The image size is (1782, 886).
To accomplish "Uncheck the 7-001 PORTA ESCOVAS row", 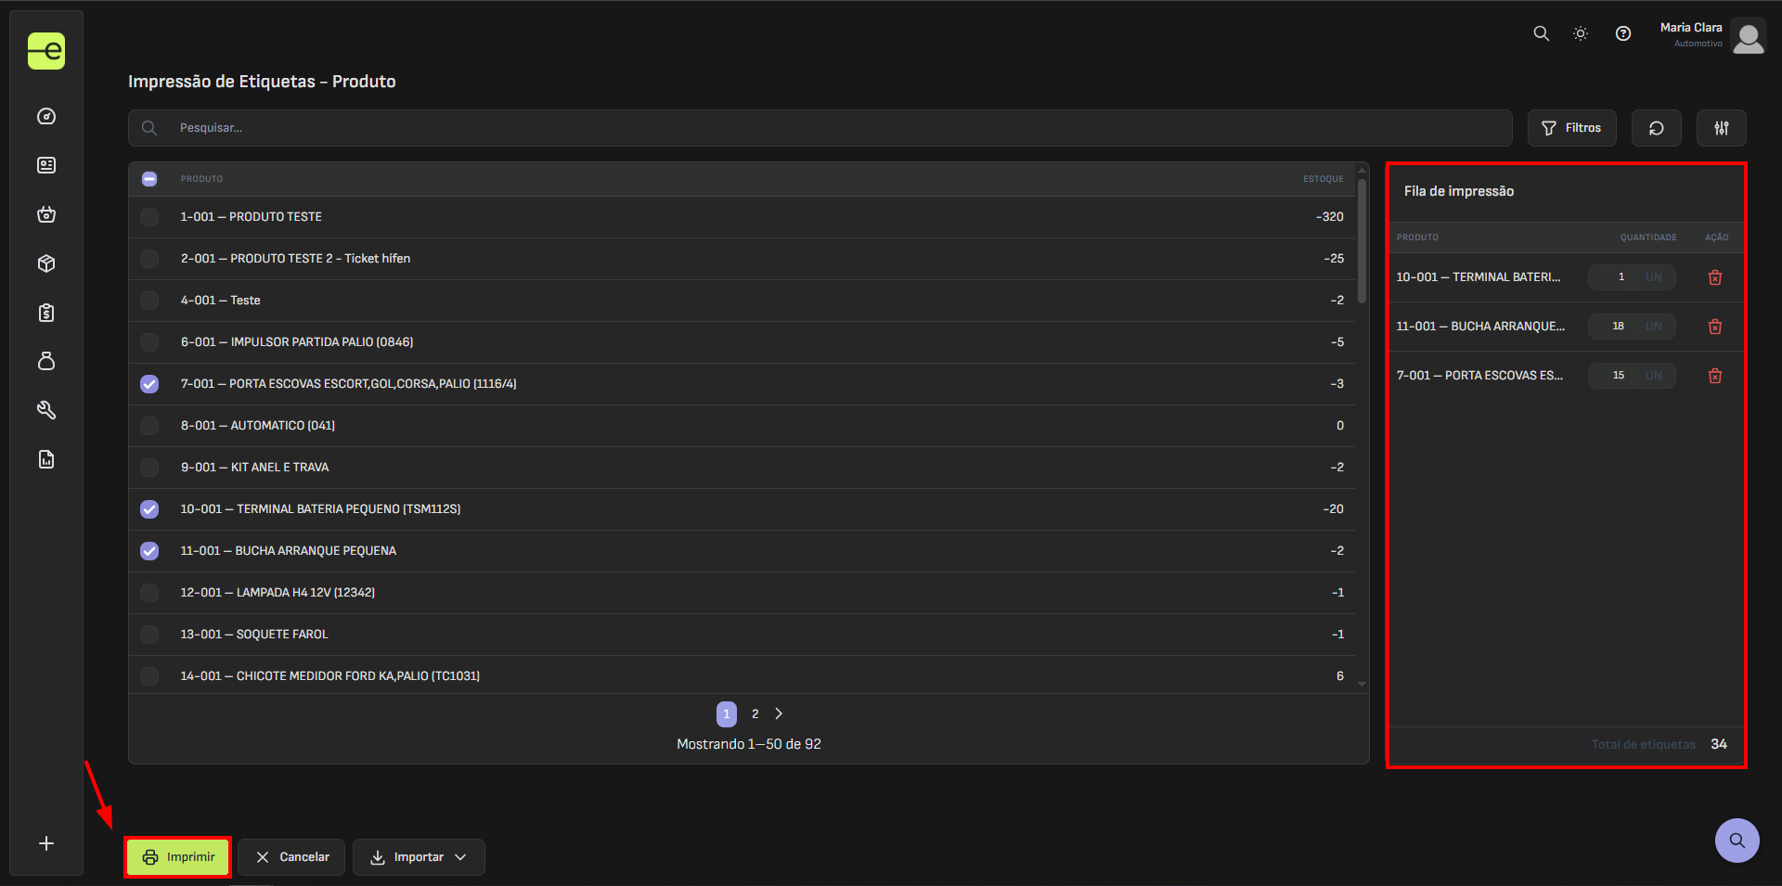I will pyautogui.click(x=149, y=384).
